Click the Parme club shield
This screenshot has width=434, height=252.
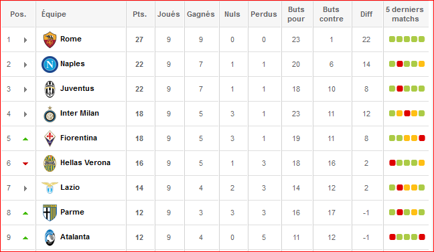tap(50, 213)
